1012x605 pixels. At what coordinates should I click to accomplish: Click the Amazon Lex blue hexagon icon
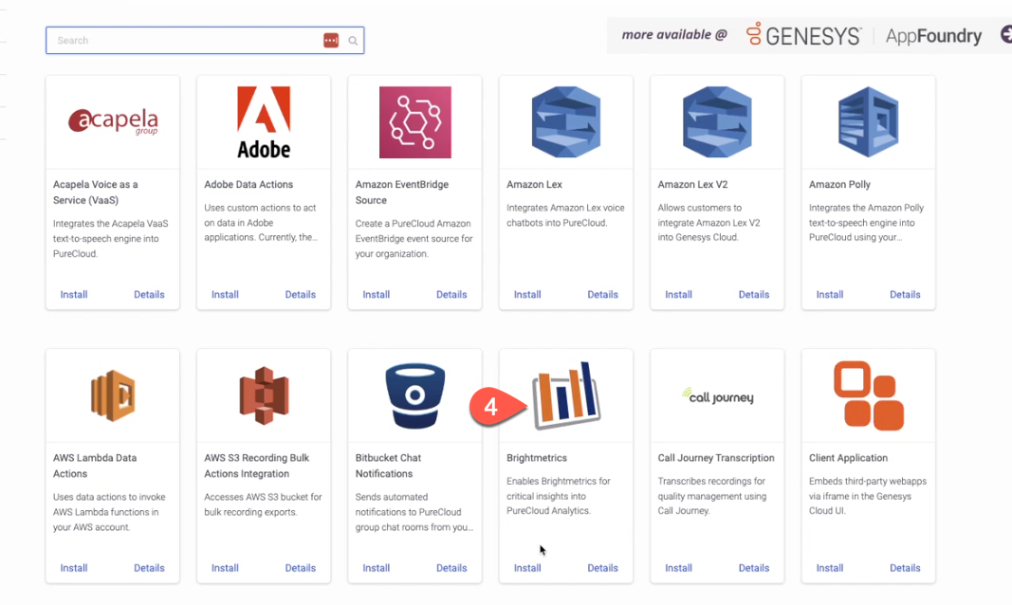pos(566,122)
